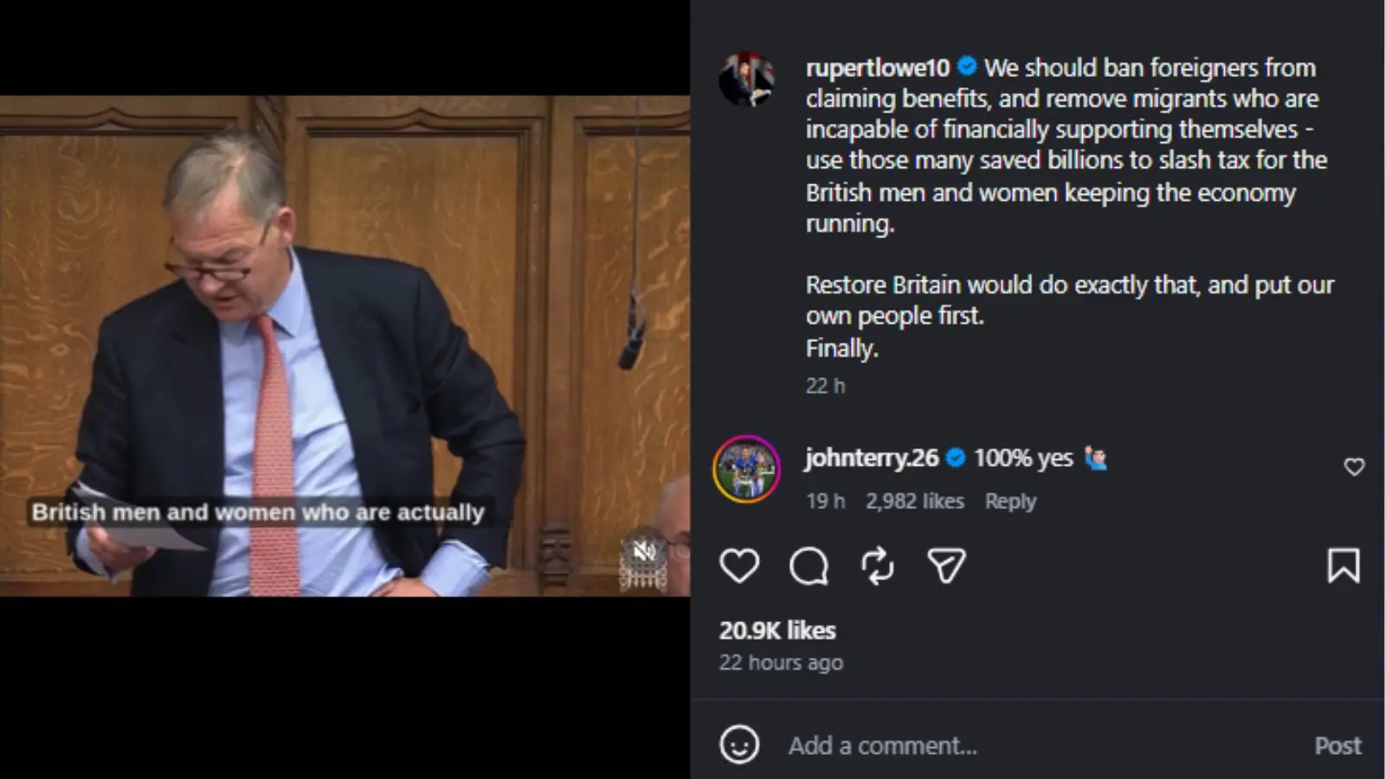The width and height of the screenshot is (1385, 779).
Task: Open the emoji picker in the comment bar
Action: [739, 745]
